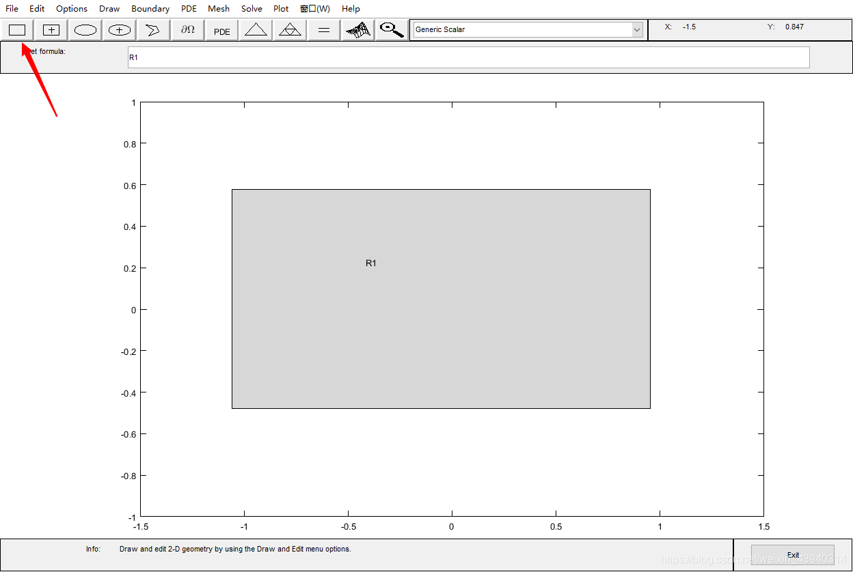Image resolution: width=853 pixels, height=572 pixels.
Task: Open the Options menu
Action: pyautogui.click(x=72, y=9)
